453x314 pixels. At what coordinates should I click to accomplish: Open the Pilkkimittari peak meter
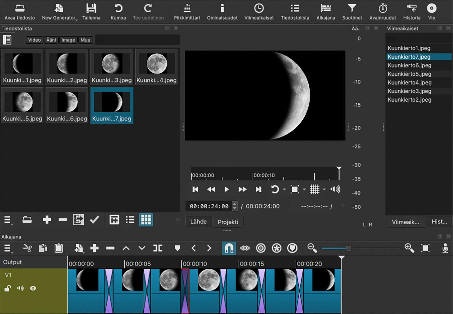187,8
